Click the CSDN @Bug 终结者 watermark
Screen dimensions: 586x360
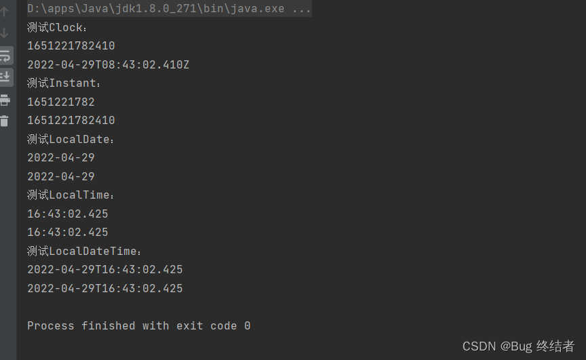click(518, 346)
